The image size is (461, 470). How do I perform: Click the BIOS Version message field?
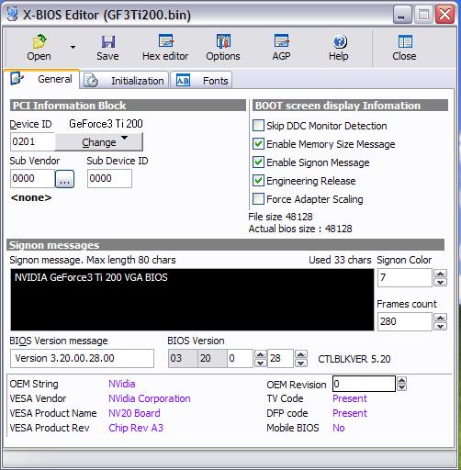(82, 358)
